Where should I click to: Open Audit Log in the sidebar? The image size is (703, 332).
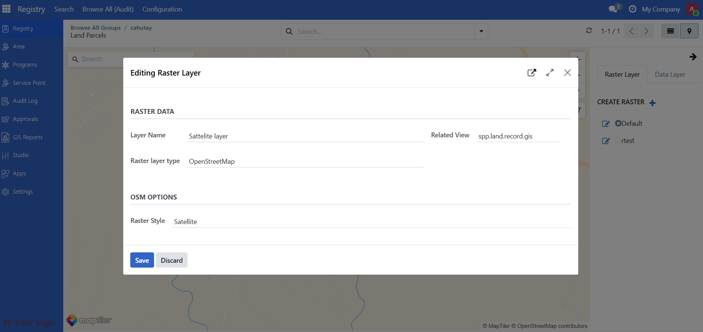tap(32, 101)
